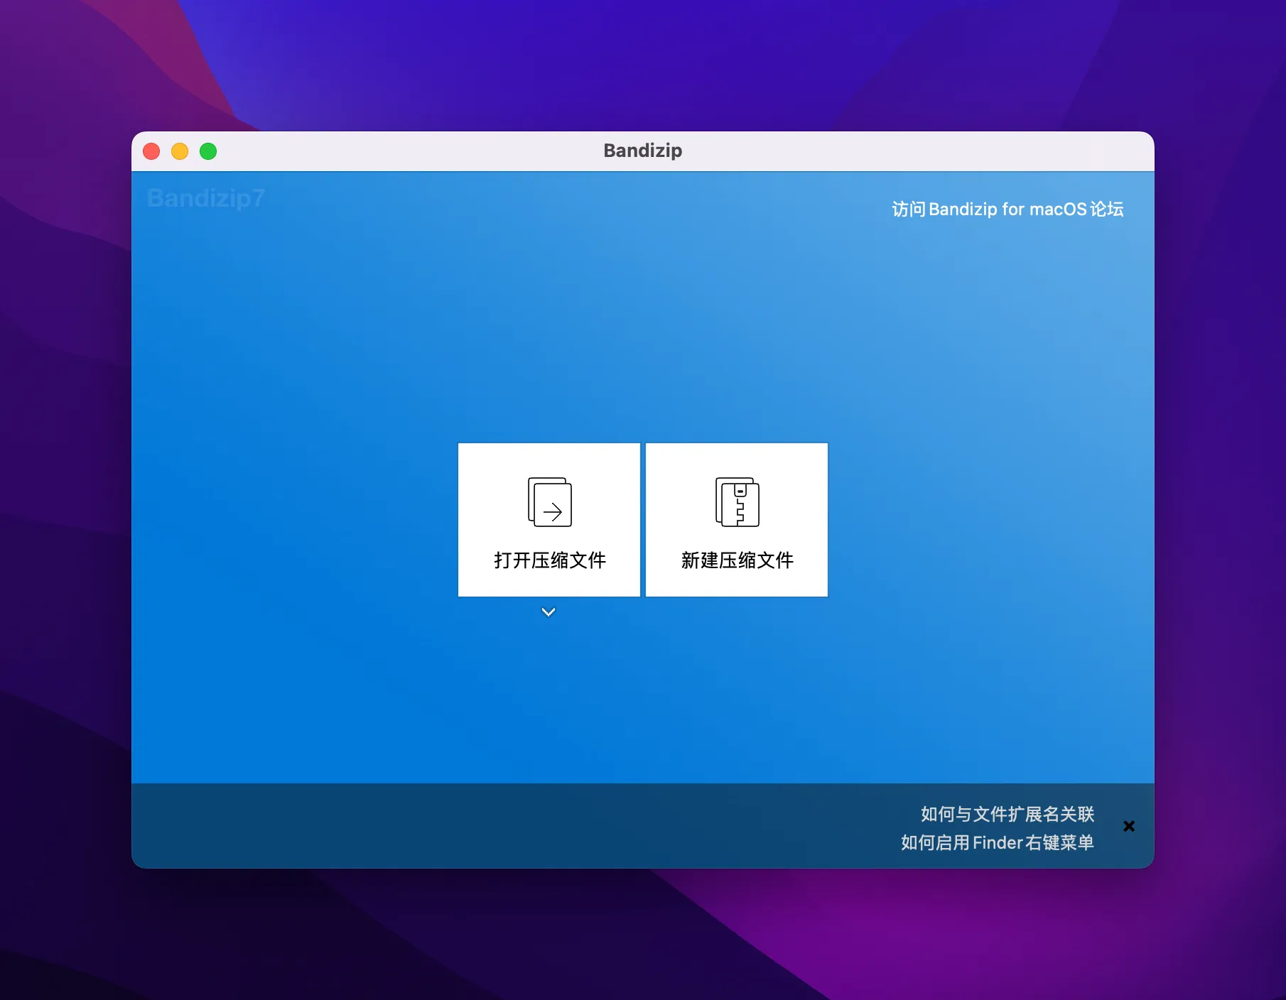Open the 访问 Bandizip for macOS 论坛 link

tap(1007, 210)
